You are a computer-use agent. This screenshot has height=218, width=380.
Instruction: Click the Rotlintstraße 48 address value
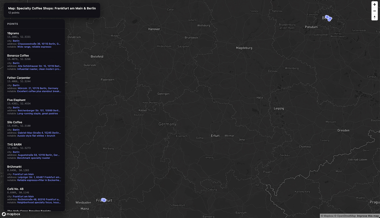(x=39, y=199)
